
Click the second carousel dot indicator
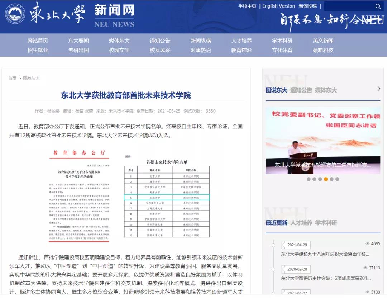click(x=314, y=179)
